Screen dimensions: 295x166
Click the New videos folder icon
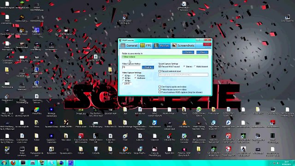tap(66, 136)
